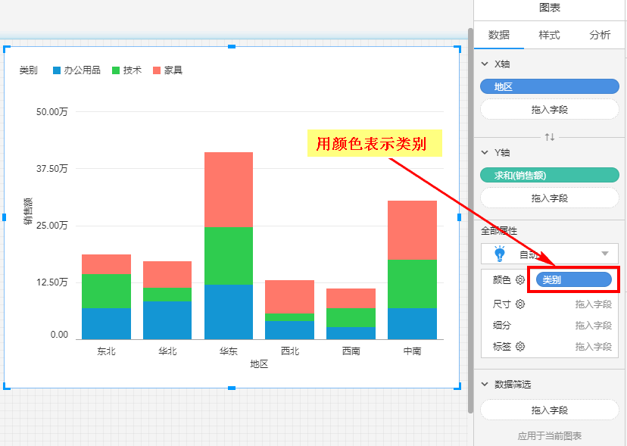This screenshot has height=446, width=627.
Task: Open the 尺寸 settings gear icon
Action: point(520,304)
